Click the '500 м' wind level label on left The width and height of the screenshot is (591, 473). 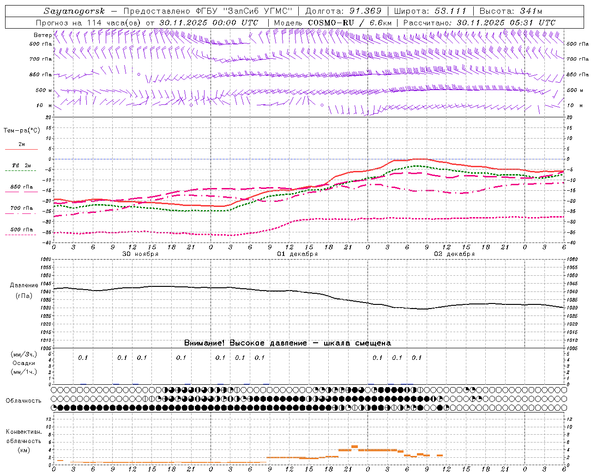pos(44,90)
